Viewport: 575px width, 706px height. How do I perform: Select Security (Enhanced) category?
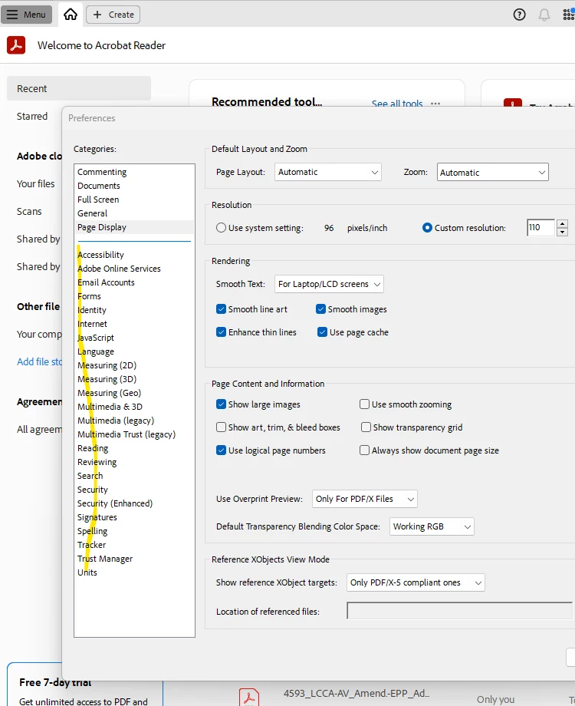tap(115, 503)
